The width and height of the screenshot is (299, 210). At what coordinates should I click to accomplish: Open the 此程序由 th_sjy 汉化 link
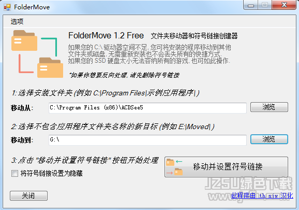pyautogui.click(x=262, y=195)
